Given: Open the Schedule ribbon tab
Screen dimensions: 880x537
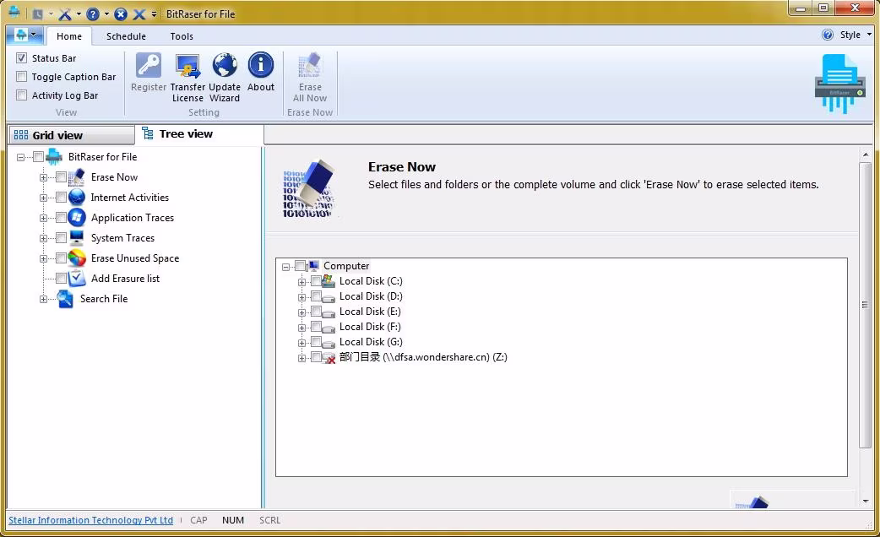Looking at the screenshot, I should coord(126,36).
